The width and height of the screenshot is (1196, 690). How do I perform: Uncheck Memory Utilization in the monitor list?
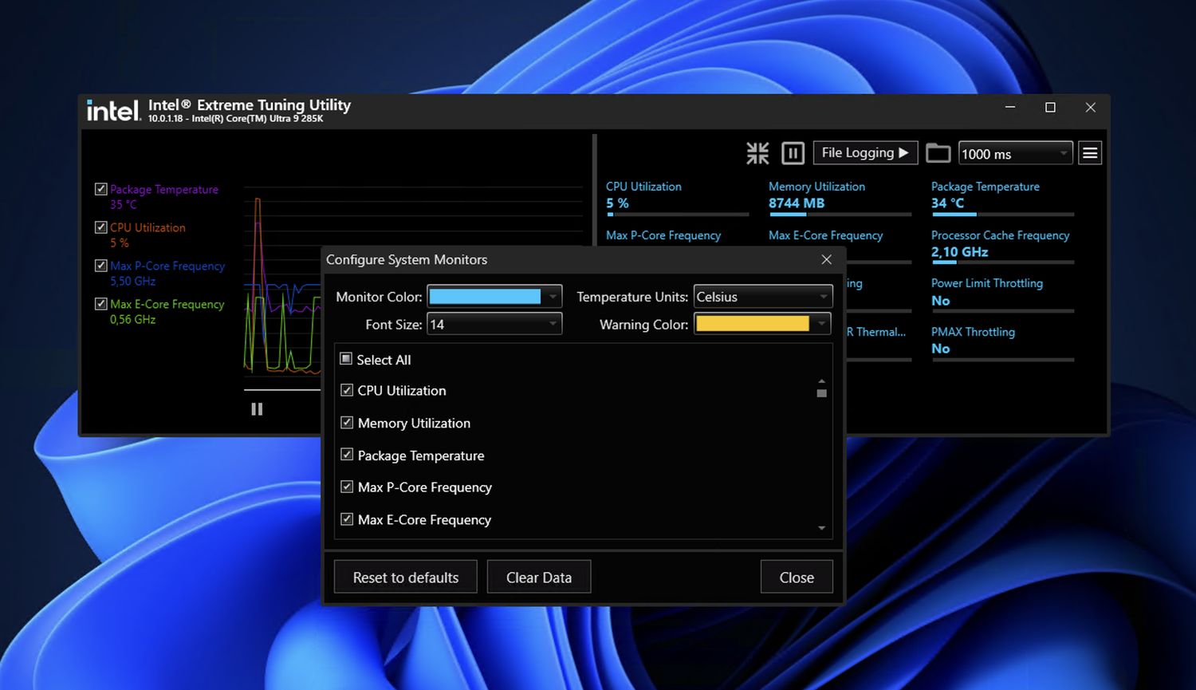(347, 423)
